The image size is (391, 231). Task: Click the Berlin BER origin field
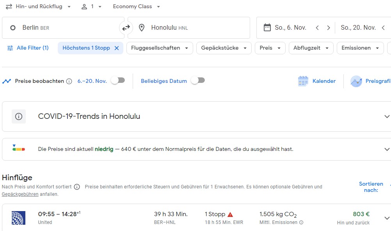[62, 28]
